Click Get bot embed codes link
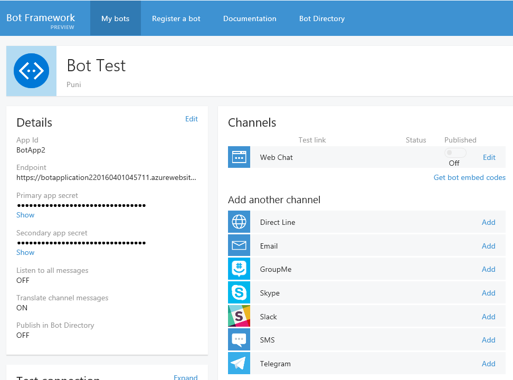The image size is (513, 380). [470, 177]
